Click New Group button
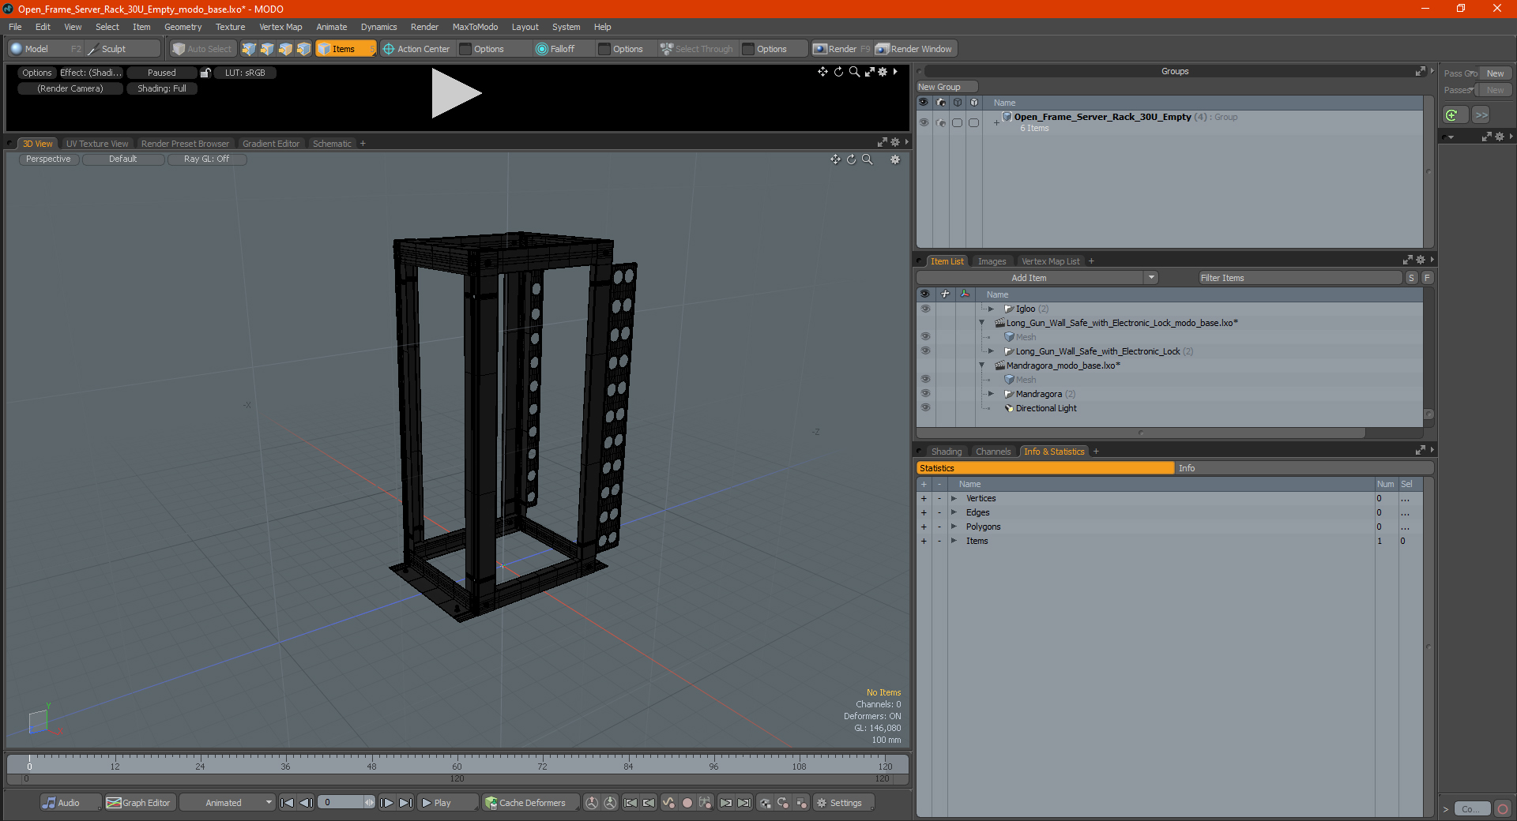1517x821 pixels. [947, 87]
